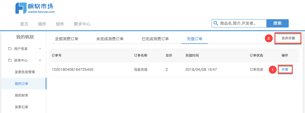This screenshot has width=305, height=113.
Task: Switch to 未完成消费订单 tab
Action: [110, 39]
